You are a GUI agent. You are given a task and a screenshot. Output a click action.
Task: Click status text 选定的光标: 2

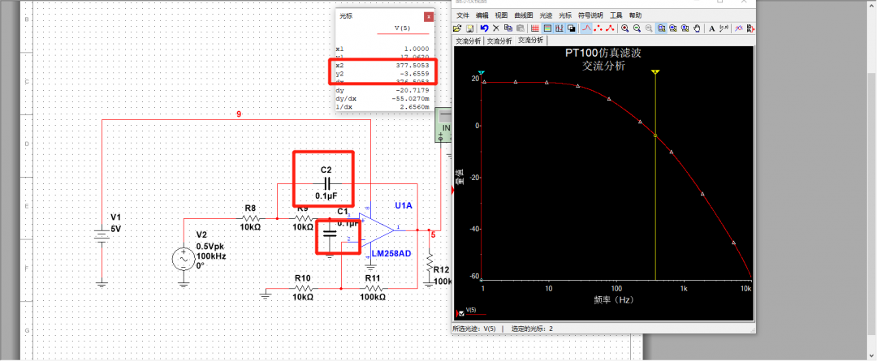tap(532, 329)
